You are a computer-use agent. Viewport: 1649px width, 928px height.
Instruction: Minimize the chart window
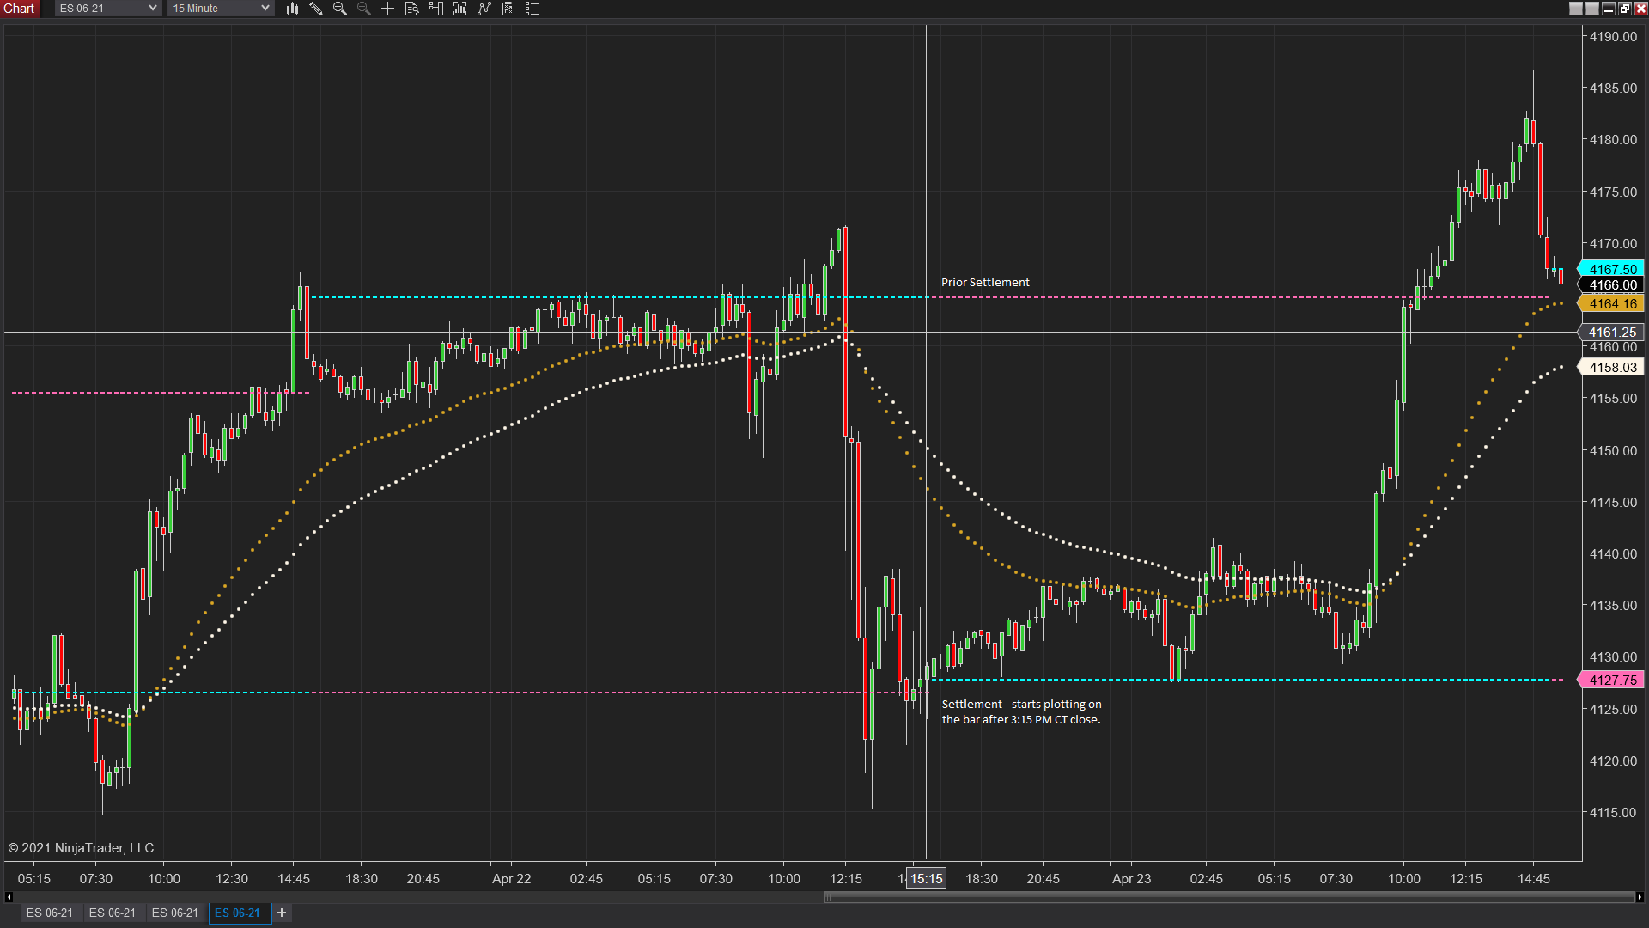point(1609,9)
